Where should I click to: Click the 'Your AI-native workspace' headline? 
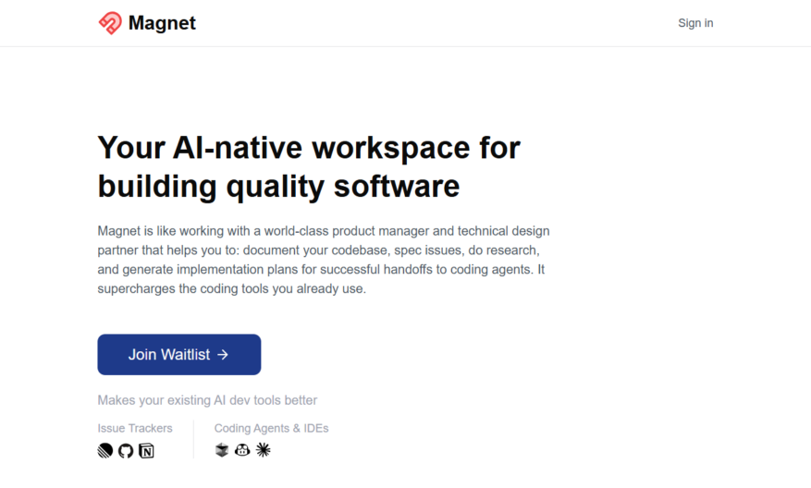coord(309,166)
